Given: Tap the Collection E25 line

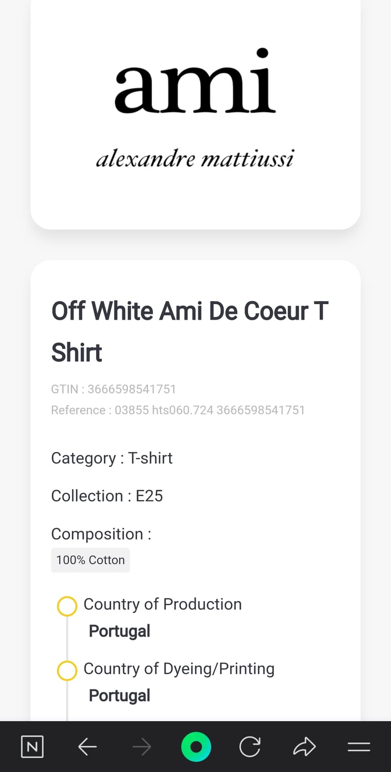Looking at the screenshot, I should point(107,496).
